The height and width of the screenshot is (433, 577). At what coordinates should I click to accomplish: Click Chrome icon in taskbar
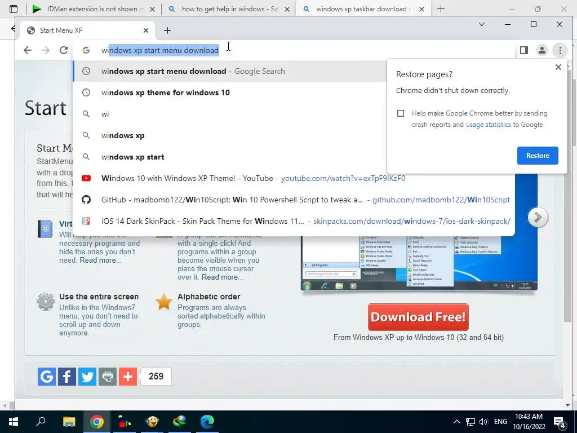pyautogui.click(x=96, y=422)
